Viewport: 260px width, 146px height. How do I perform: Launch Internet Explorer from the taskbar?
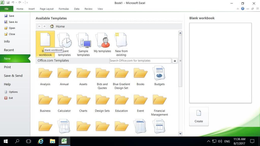(41, 141)
